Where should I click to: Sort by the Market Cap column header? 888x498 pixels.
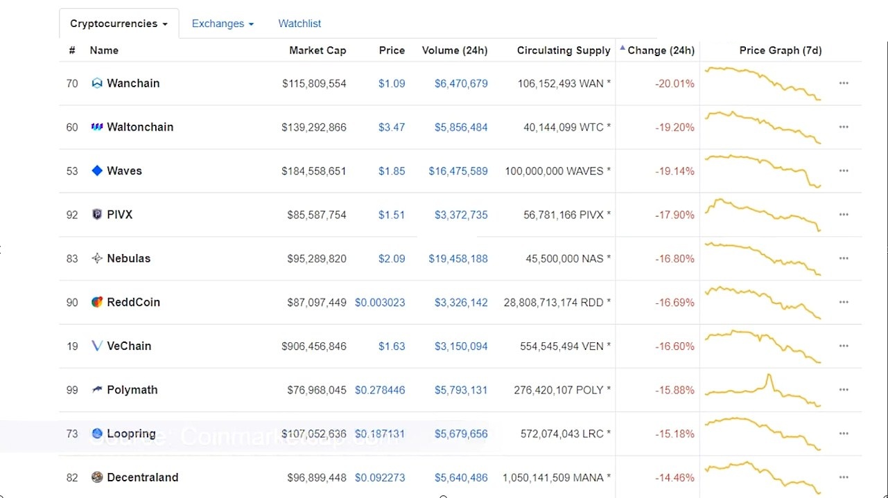point(317,50)
